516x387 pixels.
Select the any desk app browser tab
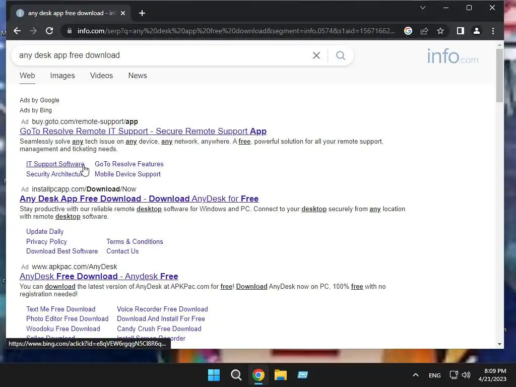coord(71,13)
